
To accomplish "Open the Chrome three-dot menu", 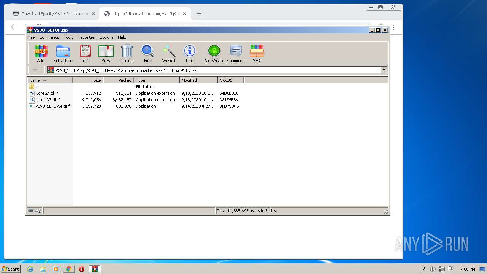I will [393, 27].
